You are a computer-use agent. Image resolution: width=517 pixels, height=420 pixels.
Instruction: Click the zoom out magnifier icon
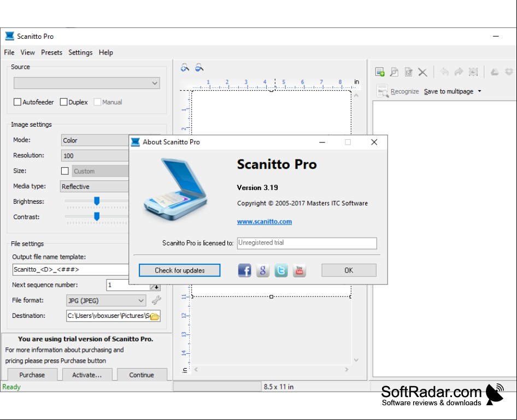pos(199,68)
